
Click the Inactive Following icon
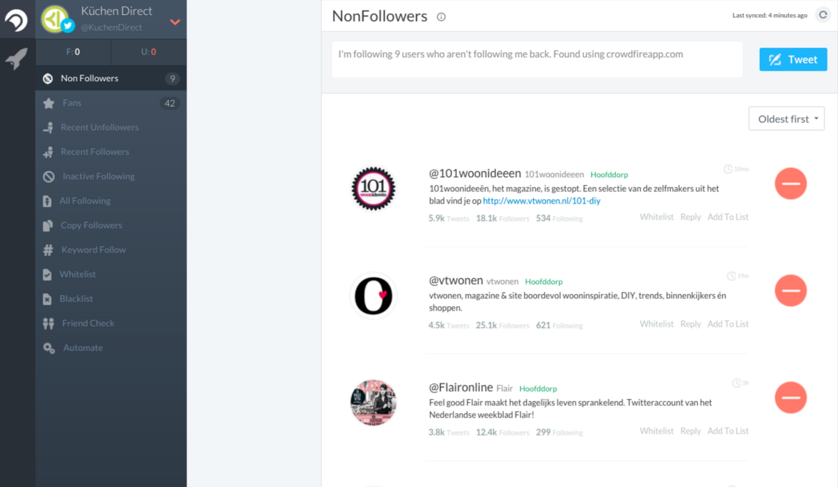[49, 176]
